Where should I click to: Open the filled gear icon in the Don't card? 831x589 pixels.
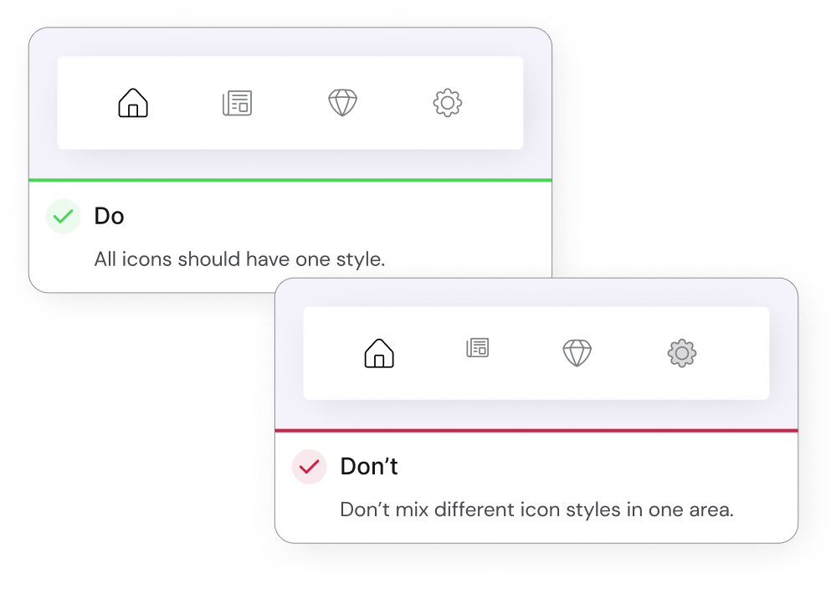(x=682, y=353)
